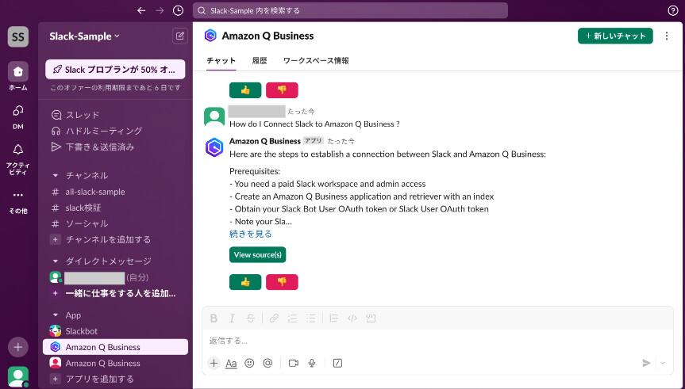Open the DM icon in sidebar
This screenshot has width=685, height=389.
(18, 111)
